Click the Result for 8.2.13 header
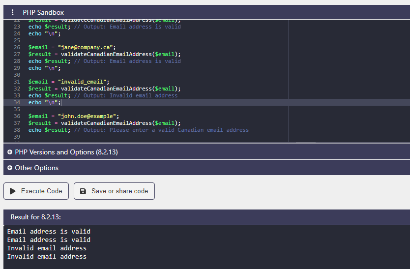Image resolution: width=410 pixels, height=269 pixels. (x=35, y=217)
